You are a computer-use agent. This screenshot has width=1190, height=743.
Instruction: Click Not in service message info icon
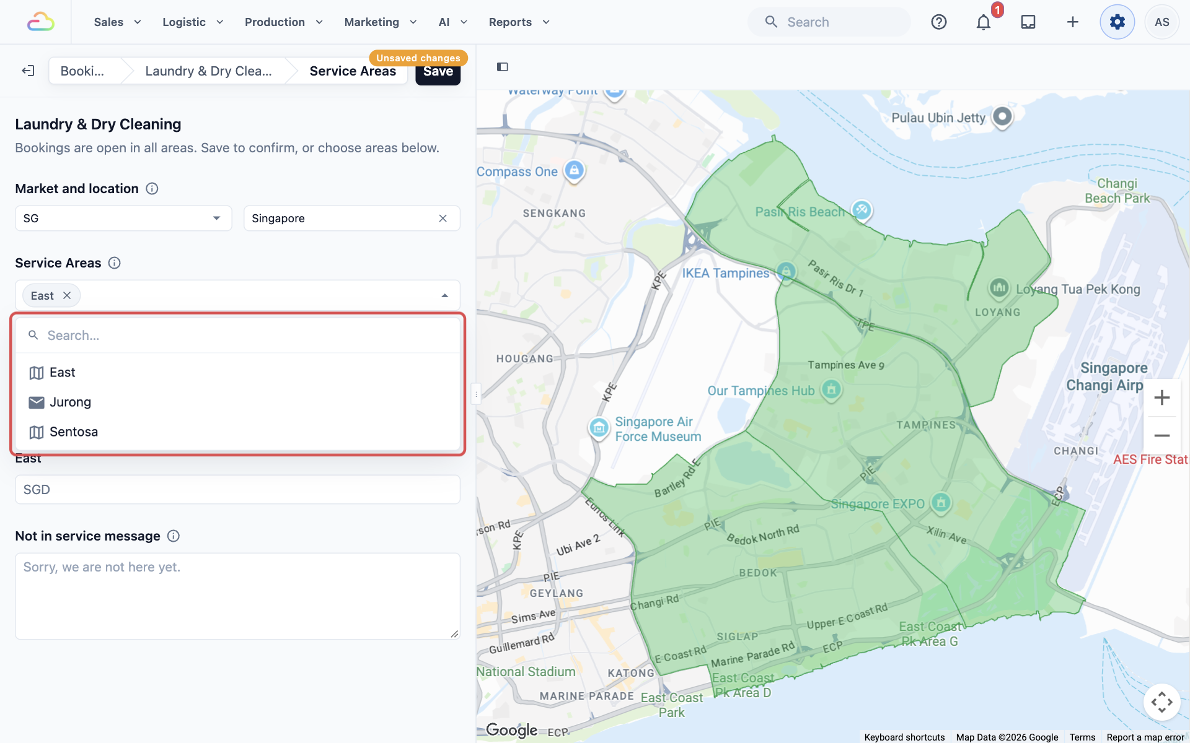point(174,536)
